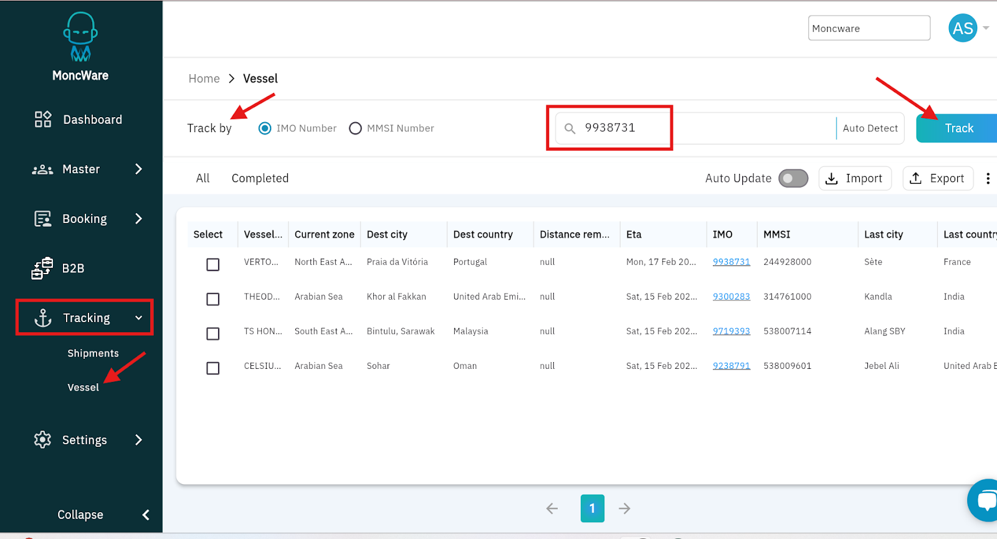Switch to the Completed tab

(260, 178)
